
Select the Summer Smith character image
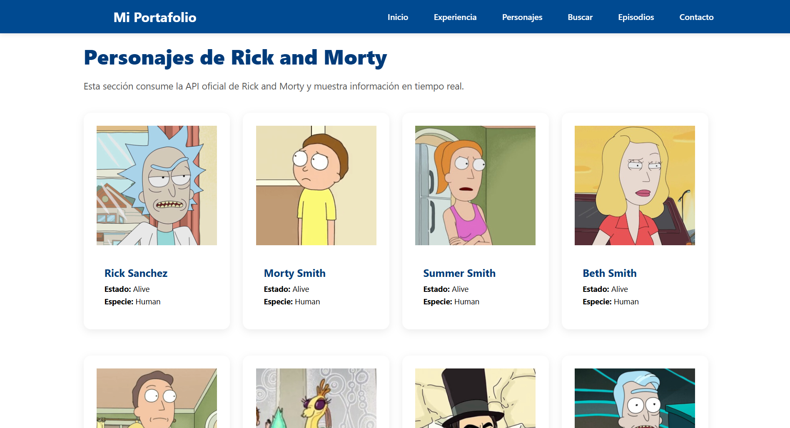tap(475, 185)
